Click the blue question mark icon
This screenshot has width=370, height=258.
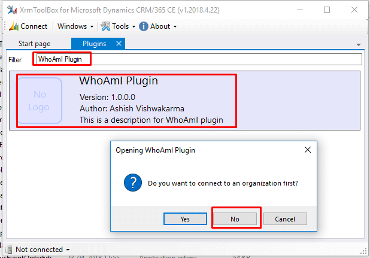pos(133,183)
